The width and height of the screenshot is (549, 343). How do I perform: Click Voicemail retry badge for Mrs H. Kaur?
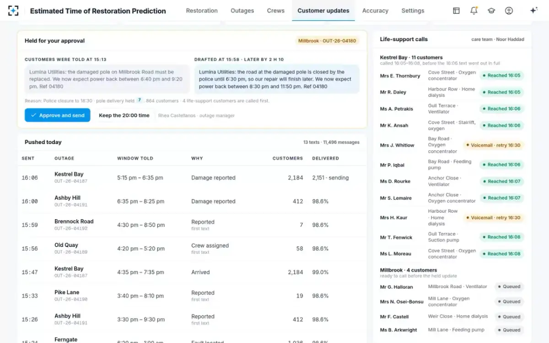[x=493, y=218]
